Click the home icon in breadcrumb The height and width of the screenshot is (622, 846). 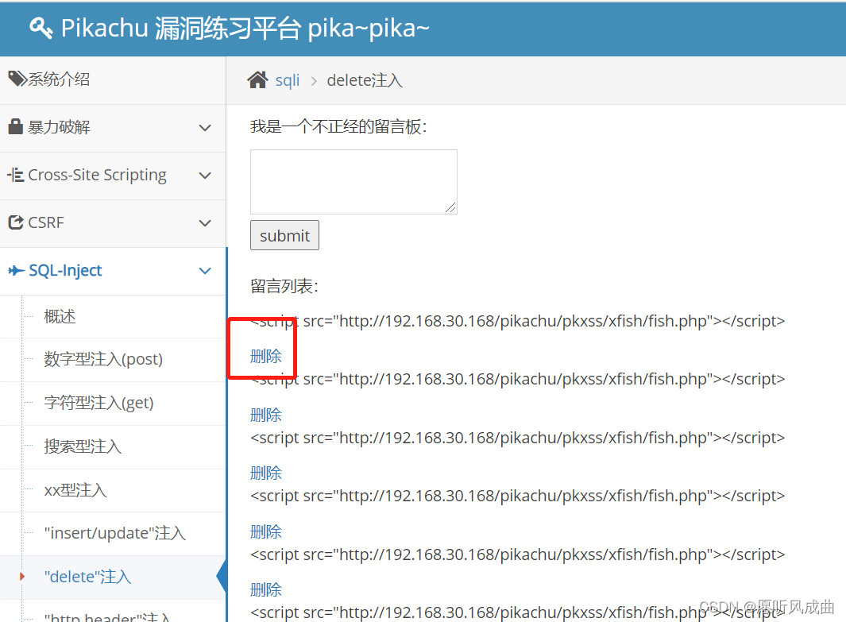coord(257,80)
